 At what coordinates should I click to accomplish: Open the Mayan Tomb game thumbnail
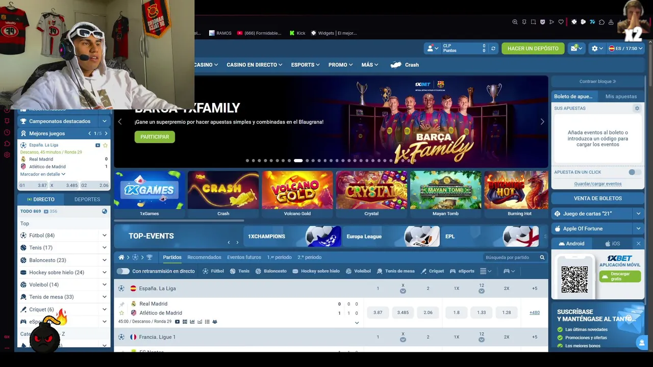(x=445, y=194)
